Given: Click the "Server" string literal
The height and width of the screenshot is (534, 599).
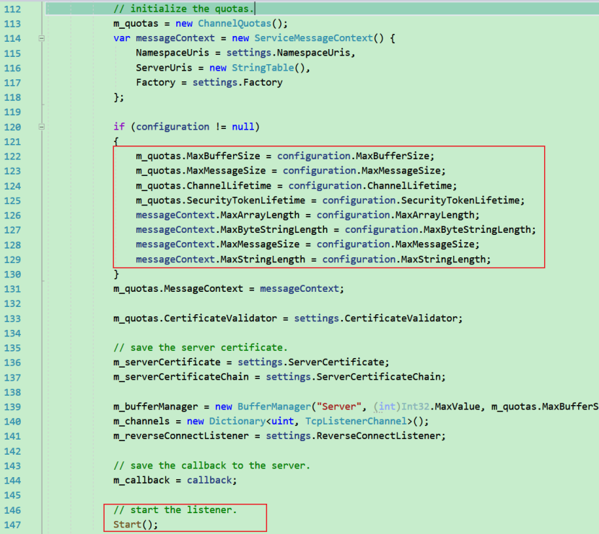Looking at the screenshot, I should (x=339, y=406).
